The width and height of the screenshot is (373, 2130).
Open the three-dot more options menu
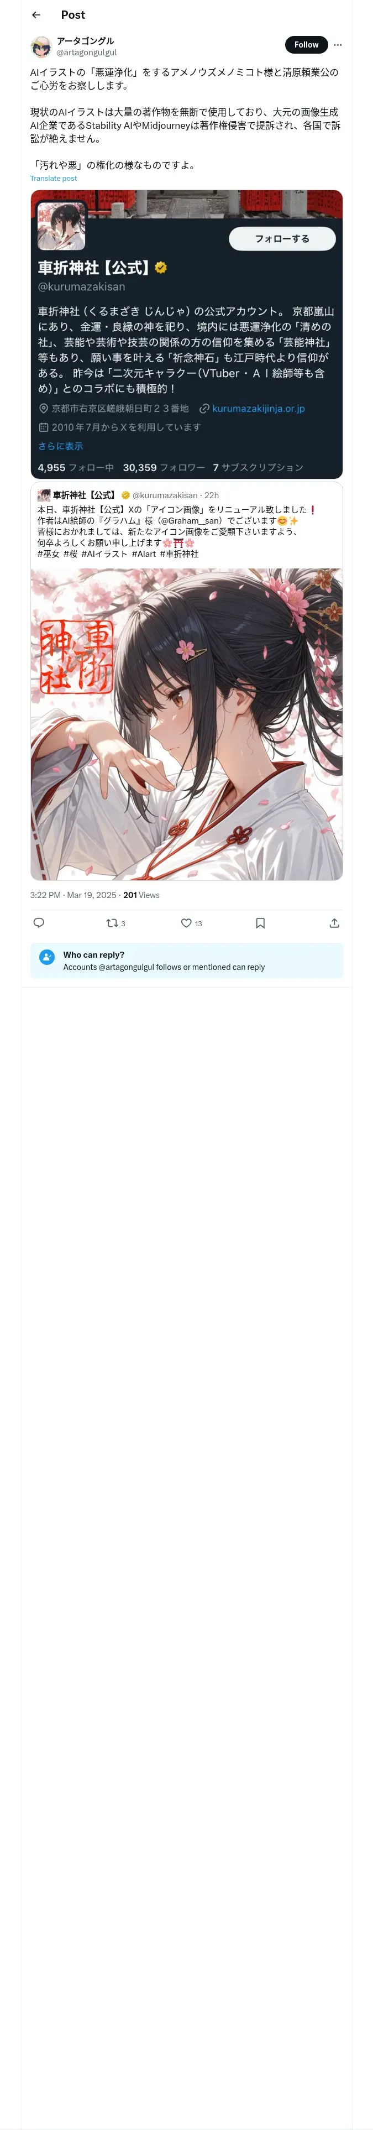[338, 45]
